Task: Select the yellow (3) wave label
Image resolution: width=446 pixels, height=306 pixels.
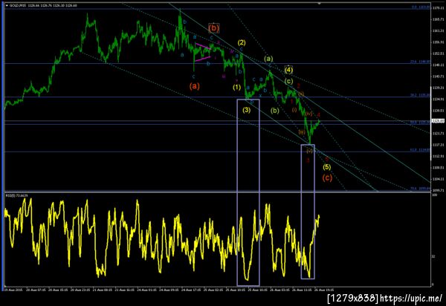Action: (x=246, y=110)
